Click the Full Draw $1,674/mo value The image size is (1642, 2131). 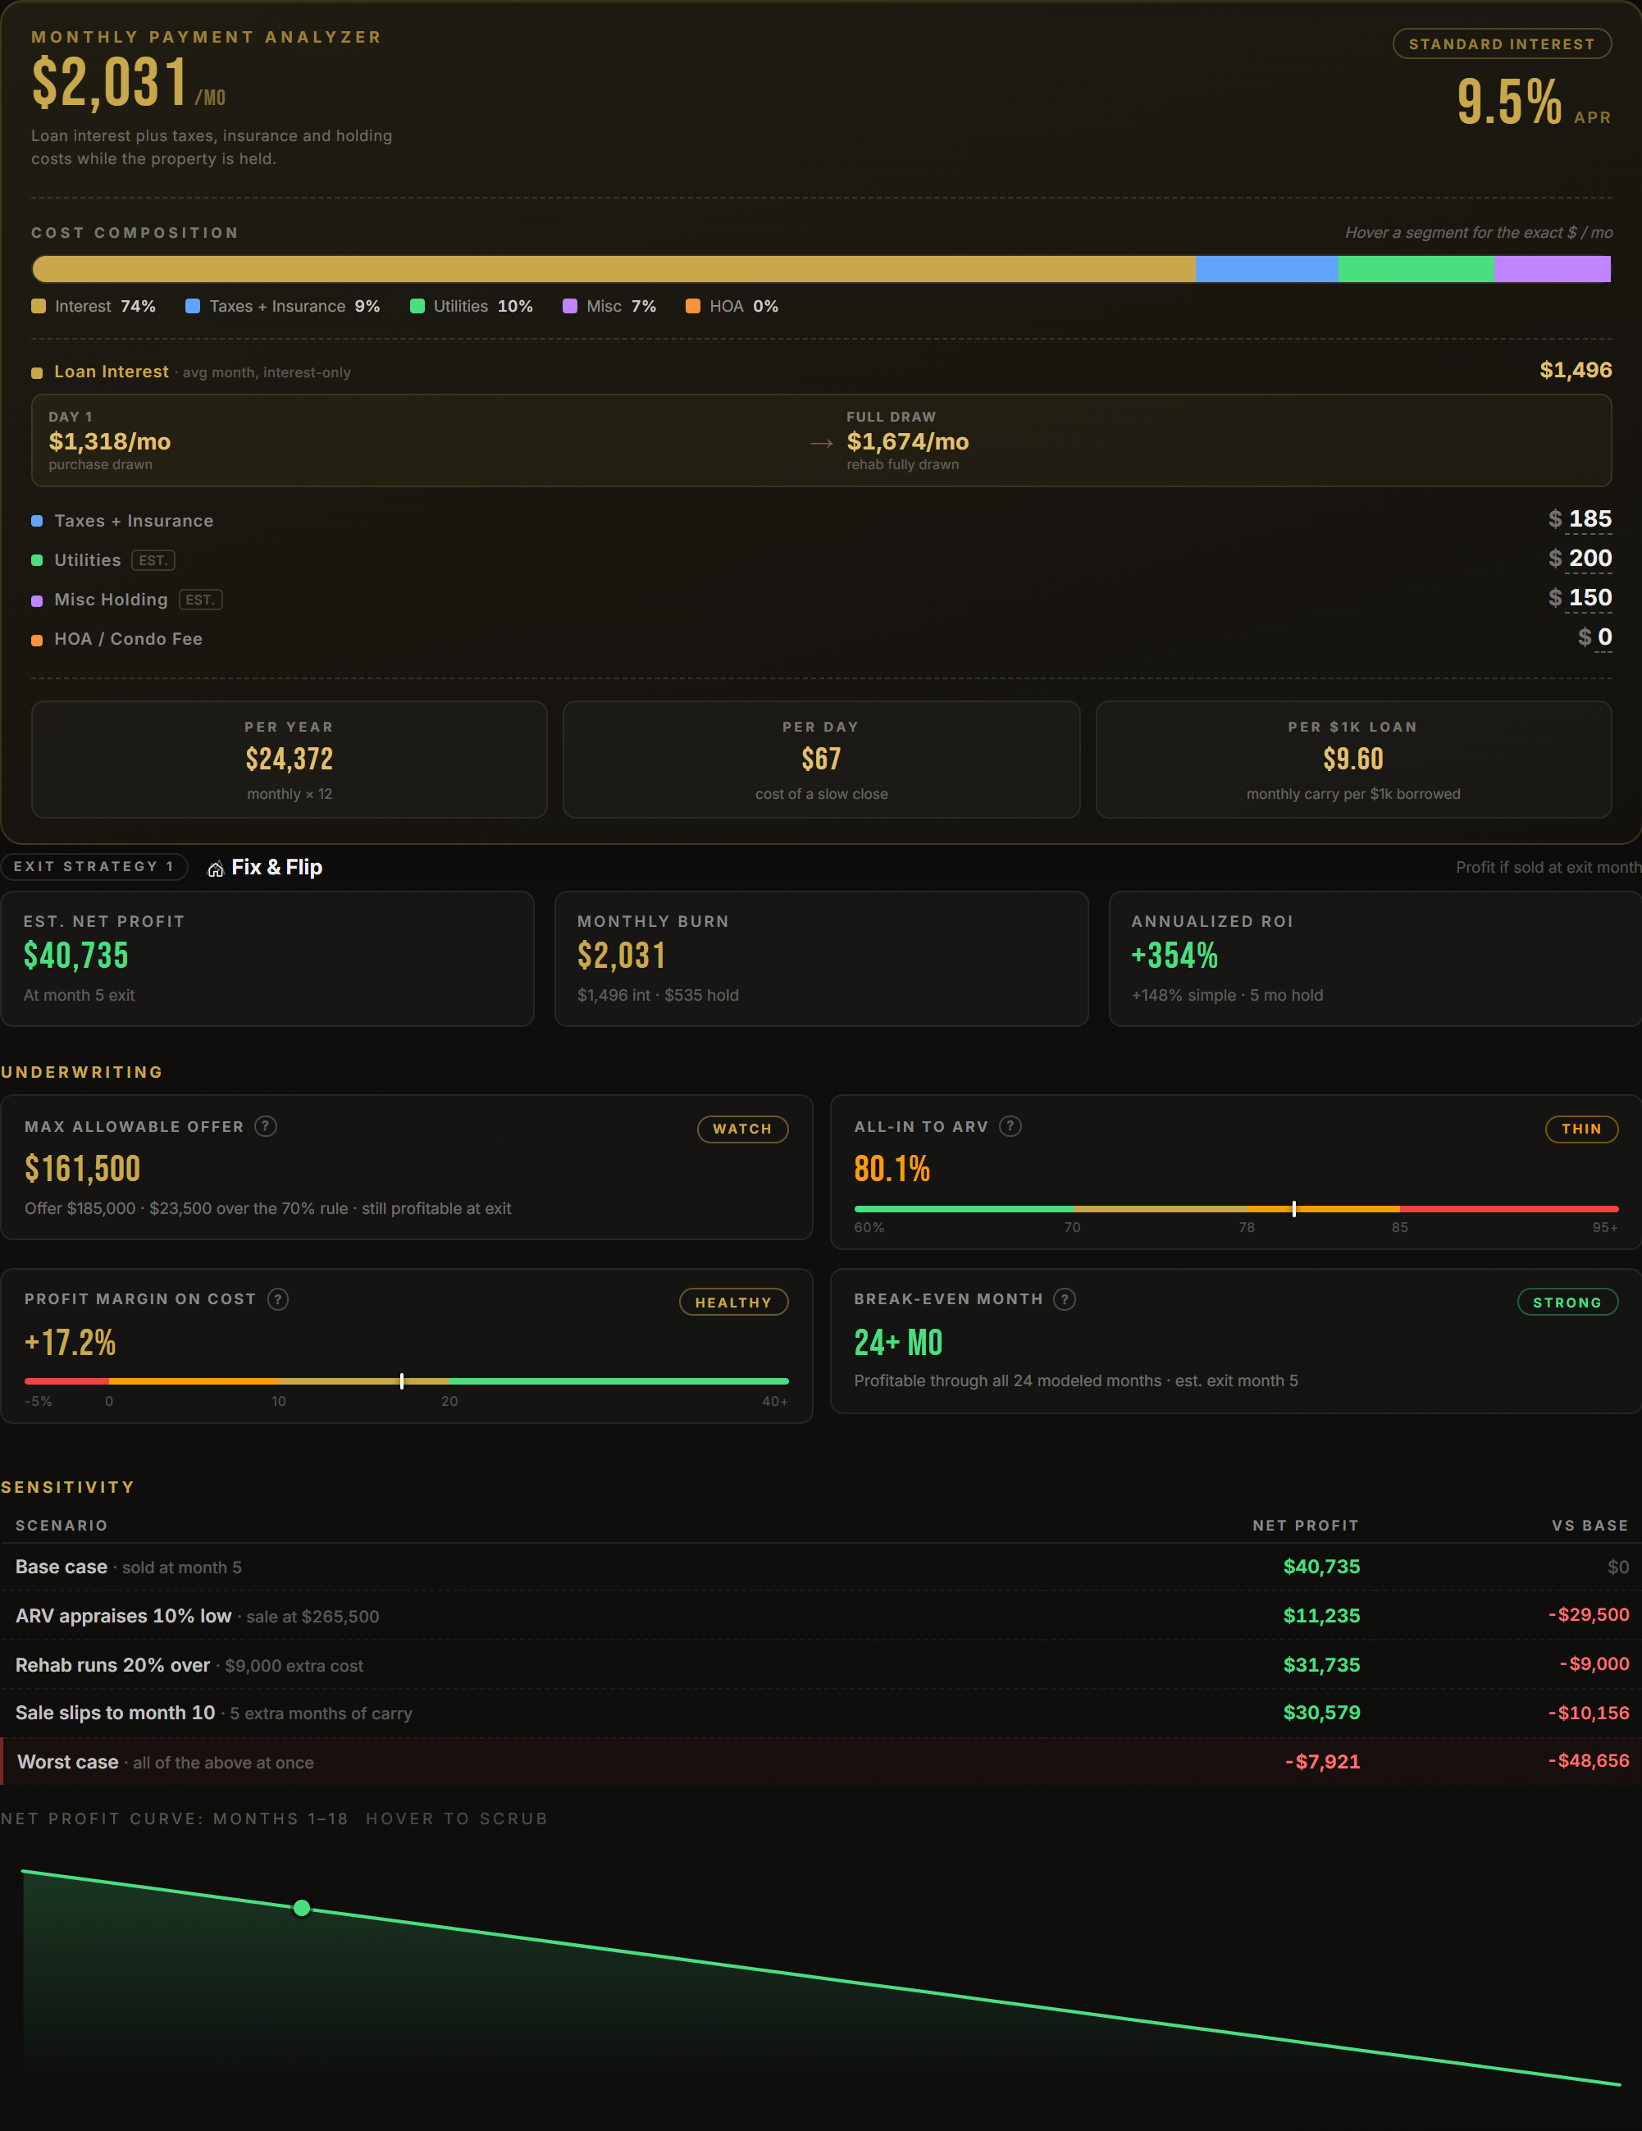pos(907,442)
